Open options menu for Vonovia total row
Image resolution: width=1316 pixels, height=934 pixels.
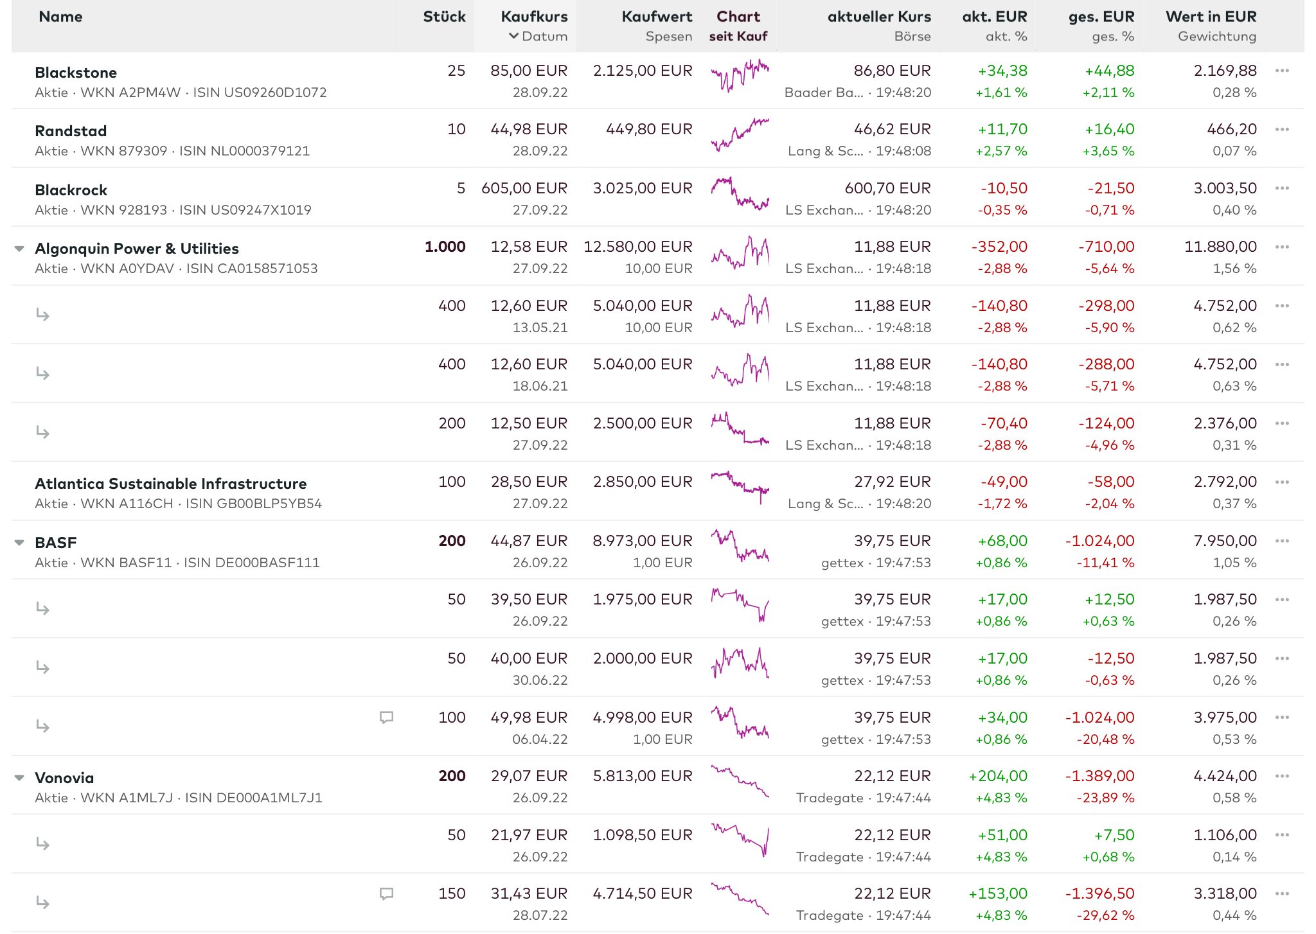pos(1281,776)
